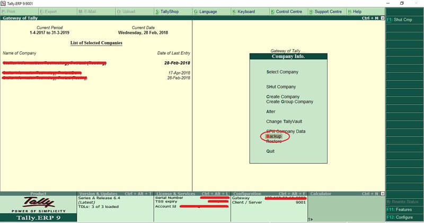Click the date 17-Apr-2018
The image size is (424, 223).
[179, 73]
